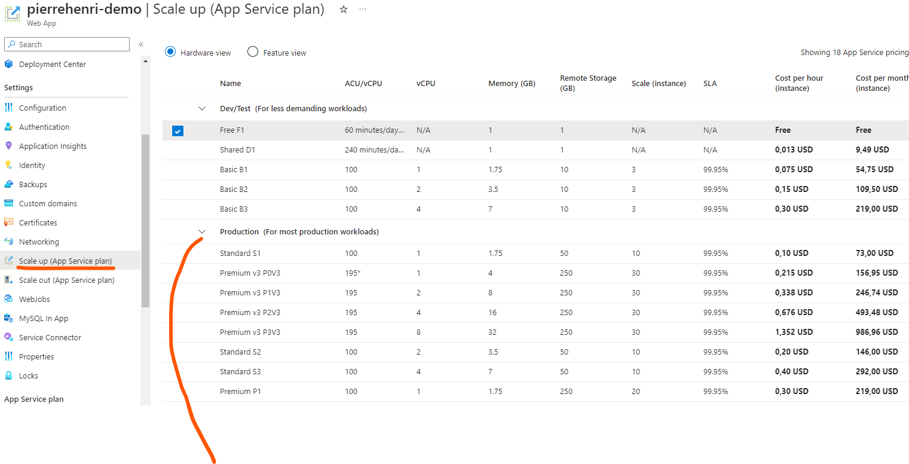Viewport: 909px width, 464px height.
Task: Click the Locks padlock icon
Action: coord(8,376)
